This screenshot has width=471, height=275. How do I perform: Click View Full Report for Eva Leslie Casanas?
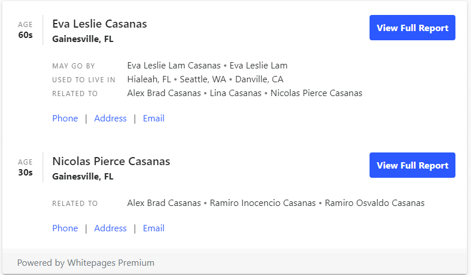click(x=412, y=28)
